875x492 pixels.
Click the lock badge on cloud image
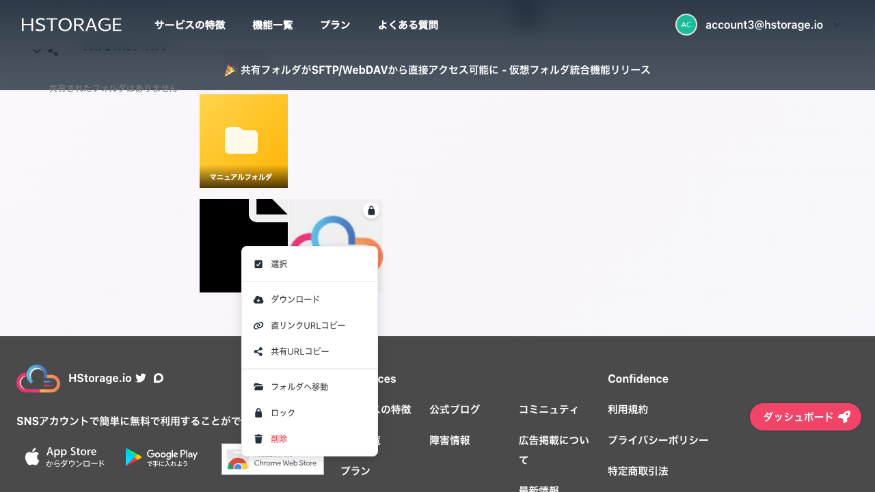click(371, 210)
